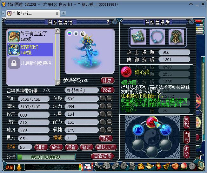
Task: Click the microphone voice icon
Action: click(19, 167)
